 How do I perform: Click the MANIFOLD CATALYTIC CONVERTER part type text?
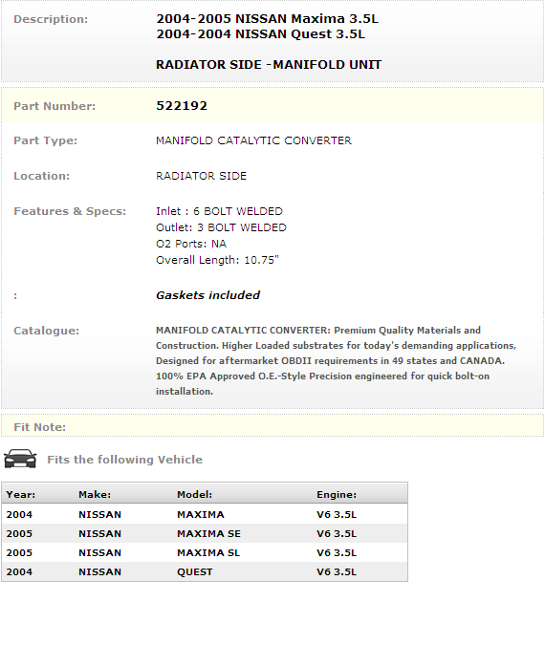[x=253, y=140]
